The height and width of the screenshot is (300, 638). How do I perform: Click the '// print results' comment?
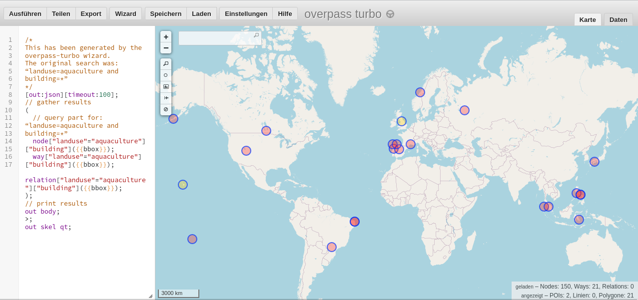(56, 203)
